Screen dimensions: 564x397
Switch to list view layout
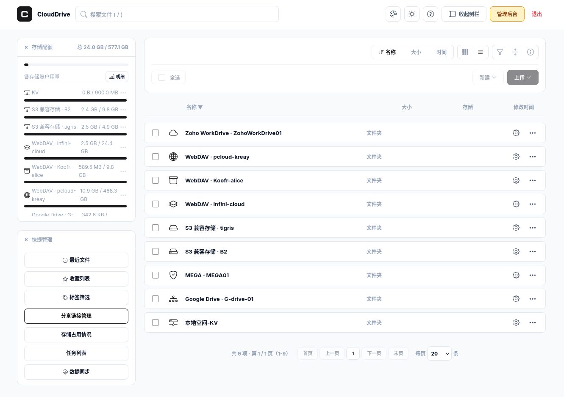481,52
